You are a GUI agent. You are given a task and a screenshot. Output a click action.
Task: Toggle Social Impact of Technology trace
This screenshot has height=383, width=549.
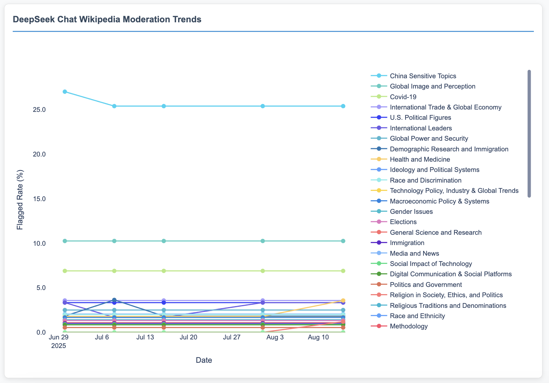click(x=421, y=264)
